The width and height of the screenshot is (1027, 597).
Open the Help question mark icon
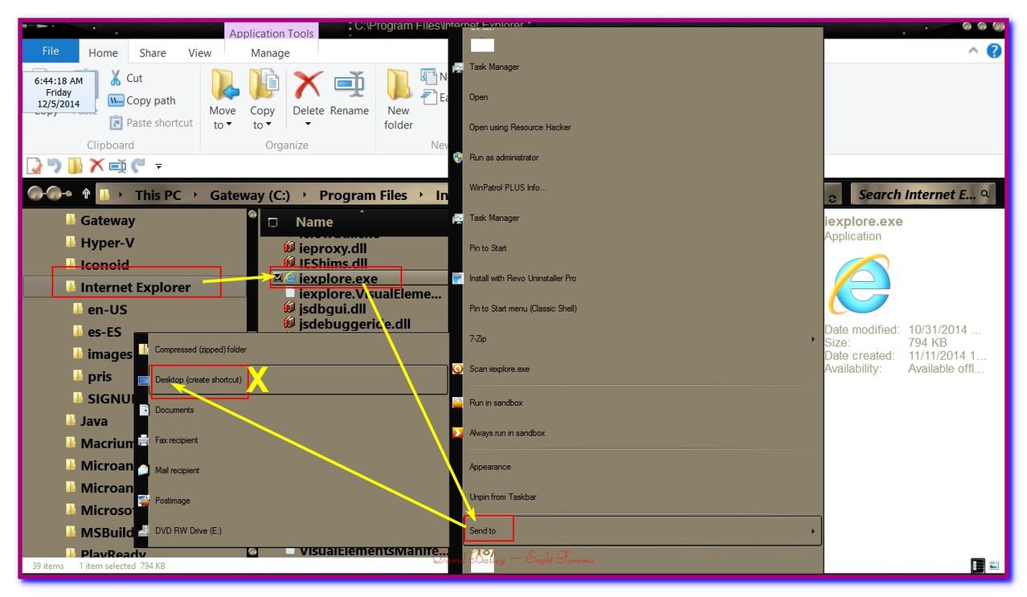click(x=994, y=51)
